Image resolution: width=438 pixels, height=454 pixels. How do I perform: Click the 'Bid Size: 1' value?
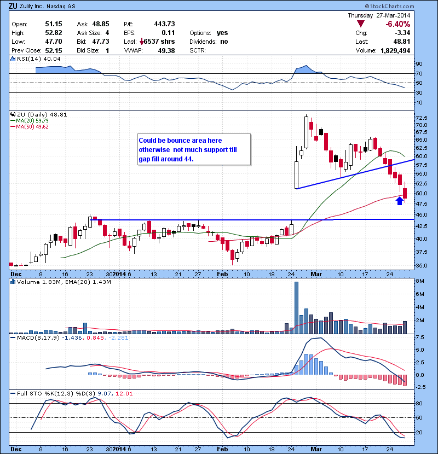click(107, 50)
